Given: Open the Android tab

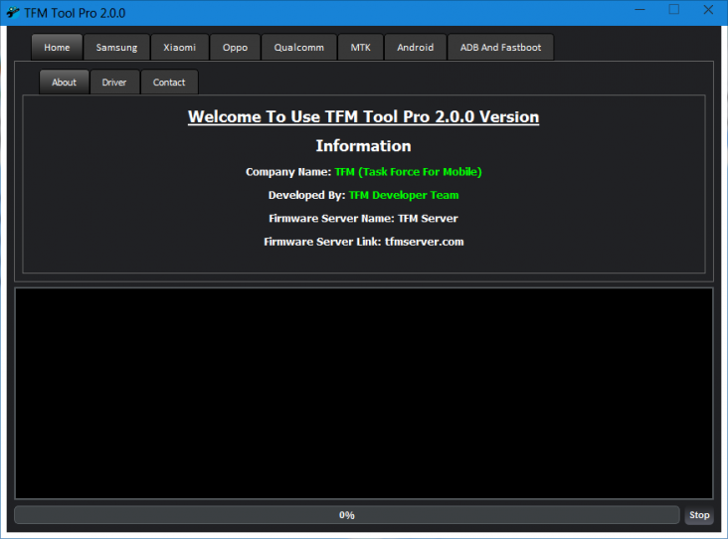Looking at the screenshot, I should click(x=416, y=48).
